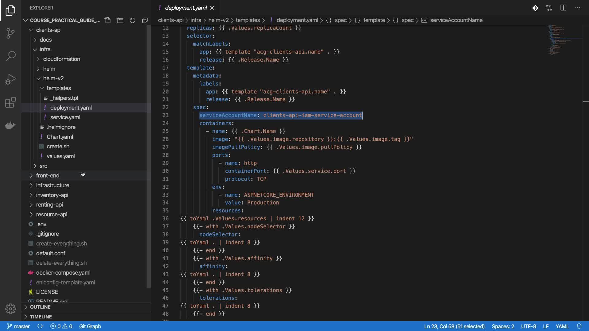Open the Extensions view
This screenshot has width=589, height=331.
coord(10,102)
